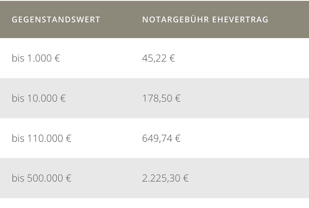Screen dimensions: 309x208
Task: Click the word 'bis' before 10.000
Action: pos(18,98)
